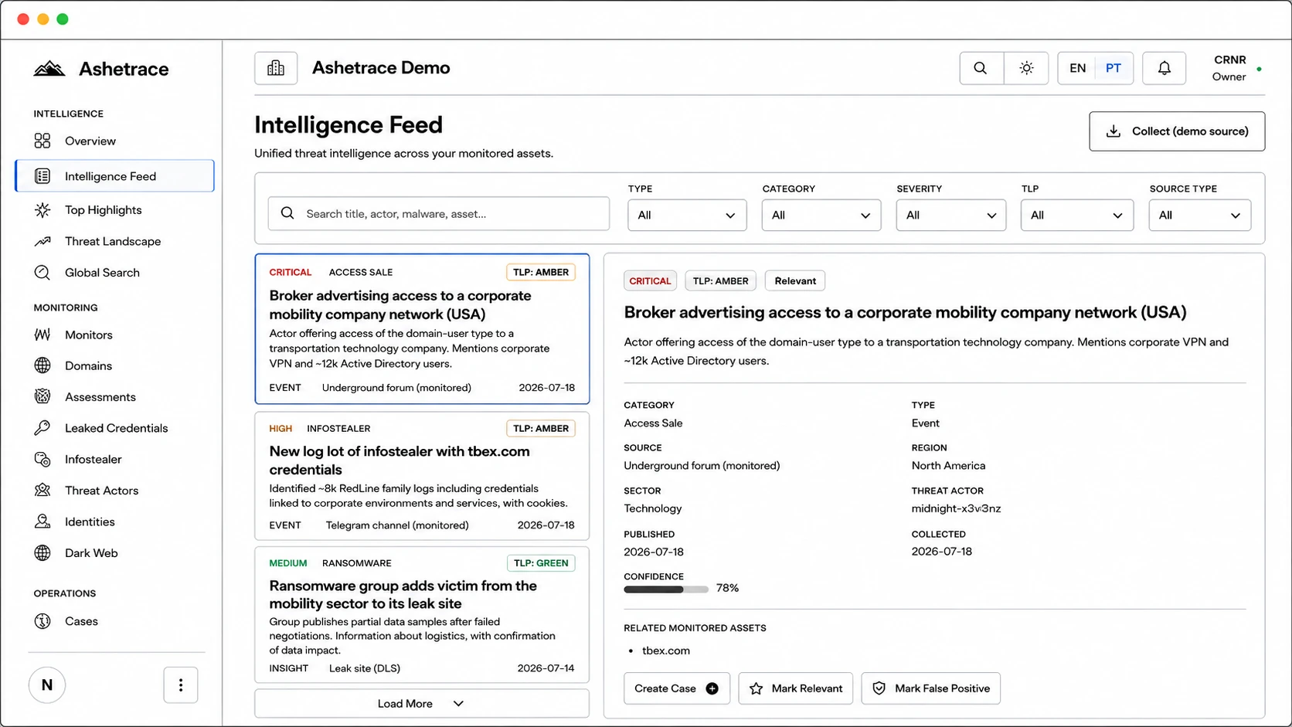
Task: Click the feed search input field
Action: click(439, 214)
